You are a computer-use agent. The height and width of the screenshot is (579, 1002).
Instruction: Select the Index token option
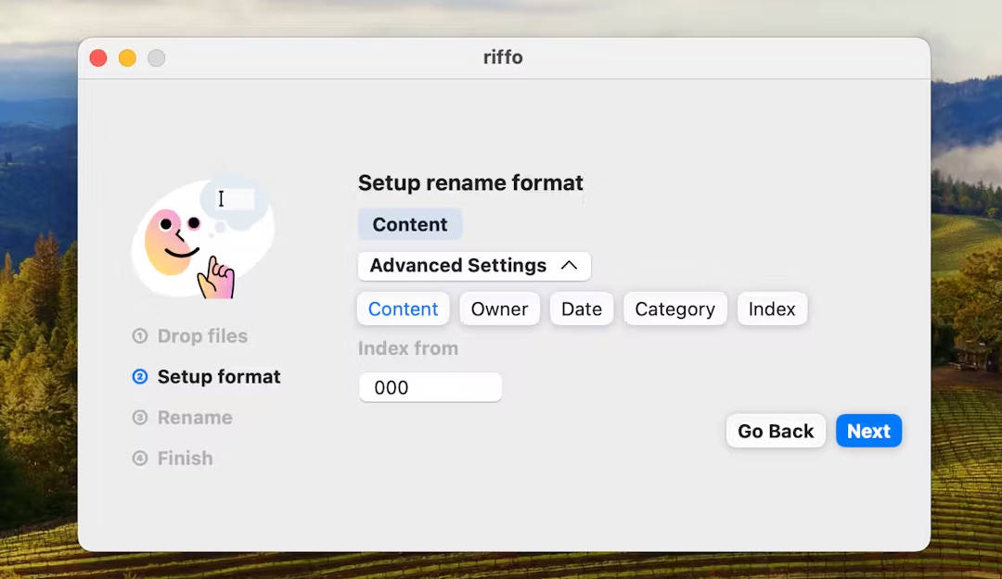[772, 308]
